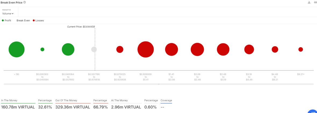Image resolution: width=317 pixels, height=113 pixels.
Task: Open the blue chat widget in the corner
Action: pos(313,111)
